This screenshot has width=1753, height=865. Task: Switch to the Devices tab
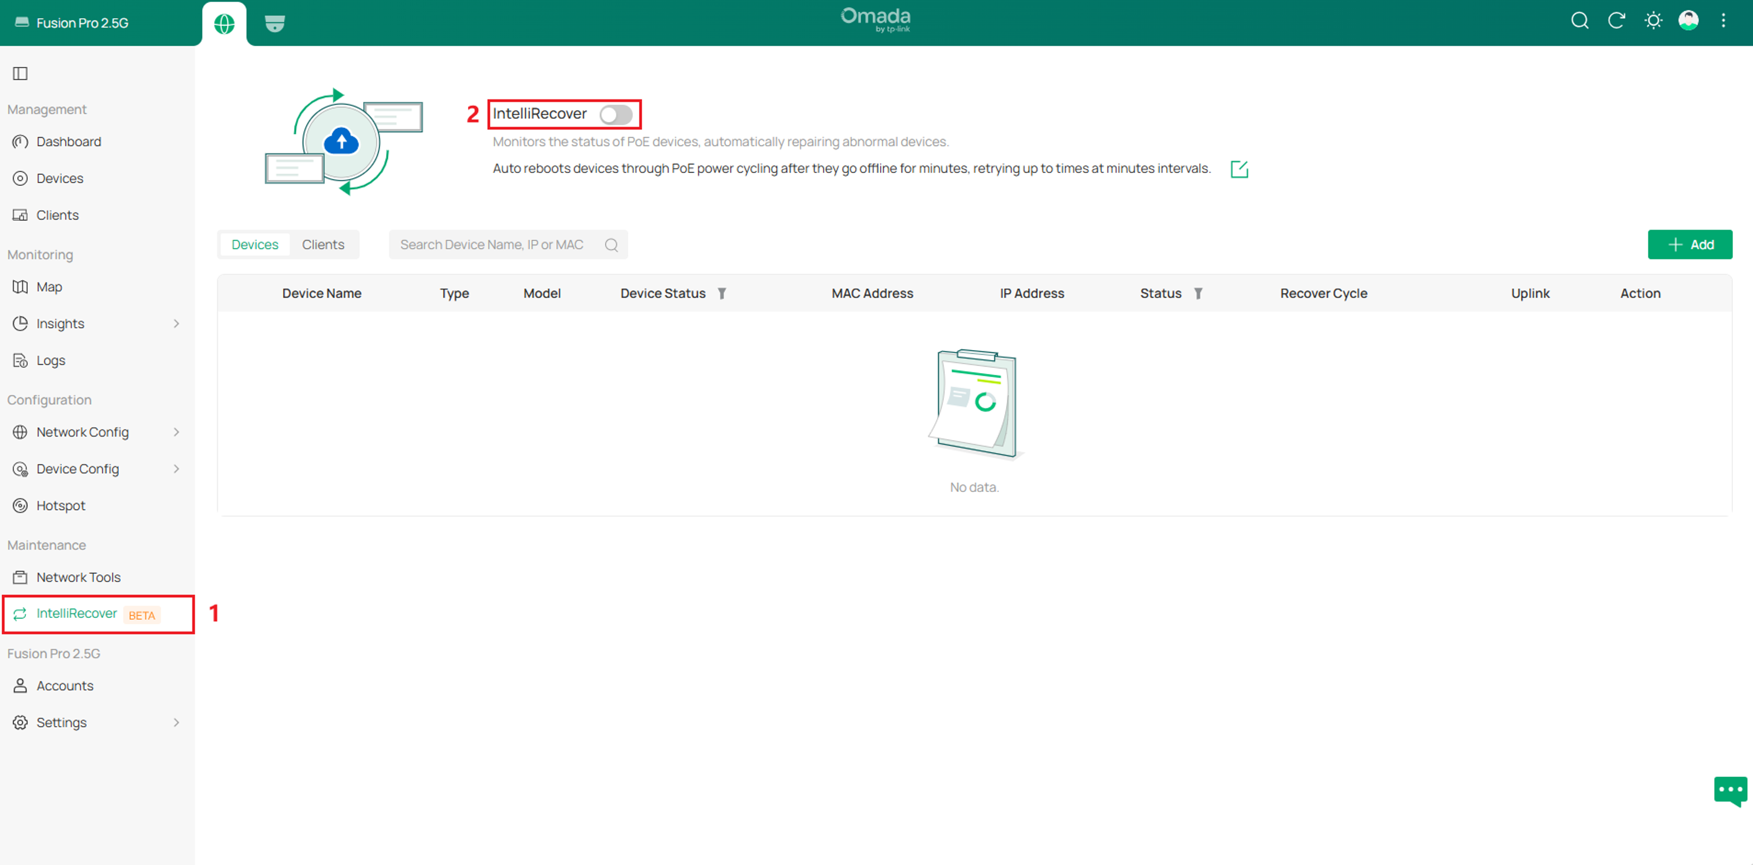pyautogui.click(x=254, y=245)
